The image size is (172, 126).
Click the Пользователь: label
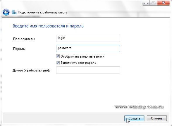pos(24,39)
